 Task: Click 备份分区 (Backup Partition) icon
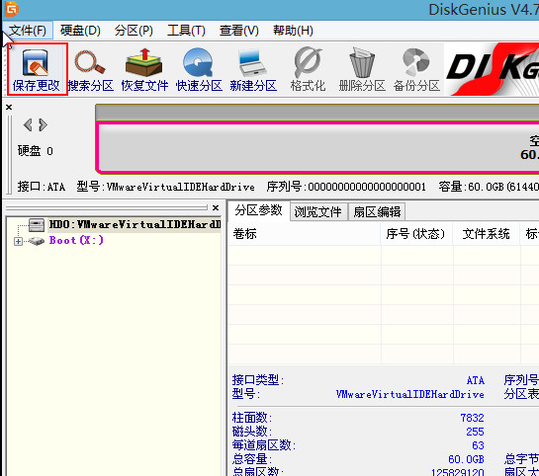pos(416,70)
